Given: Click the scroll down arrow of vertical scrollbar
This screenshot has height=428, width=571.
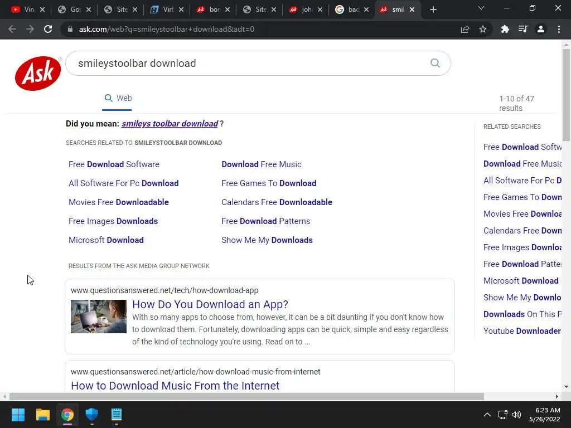Looking at the screenshot, I should tap(566, 387).
